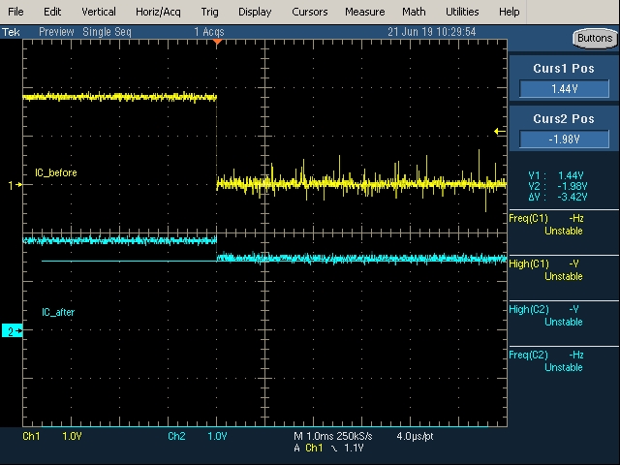Open the Edit menu

pos(52,12)
